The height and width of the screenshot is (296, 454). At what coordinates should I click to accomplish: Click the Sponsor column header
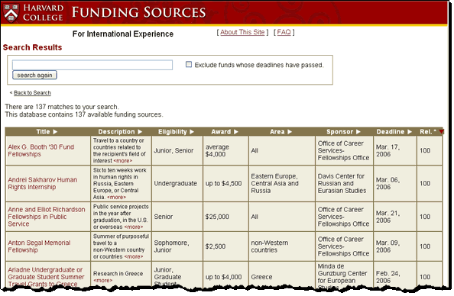tap(340, 132)
